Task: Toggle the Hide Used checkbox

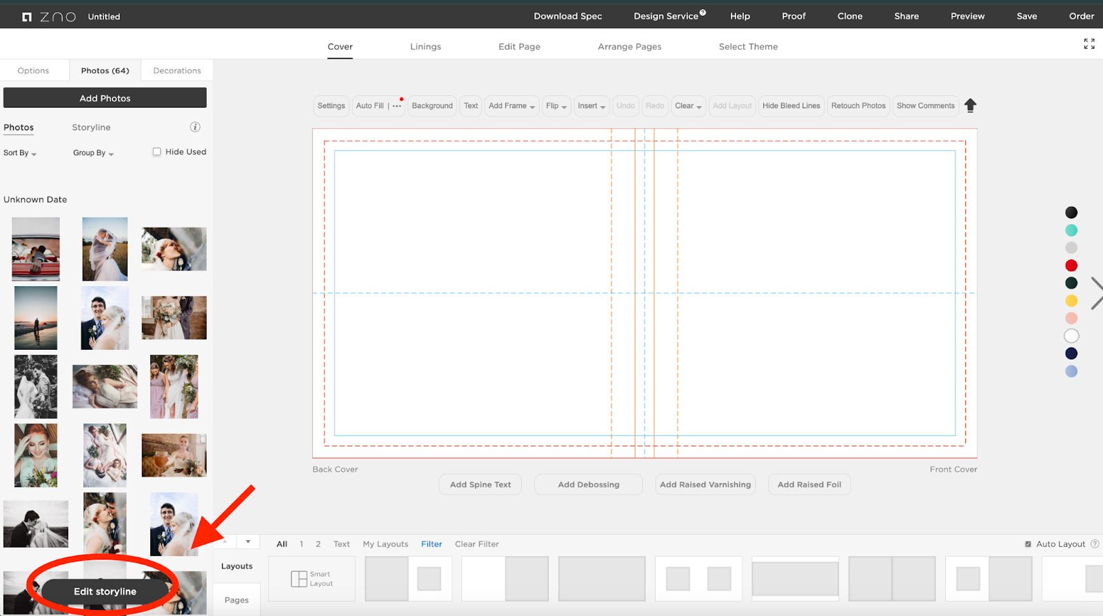Action: (x=156, y=152)
